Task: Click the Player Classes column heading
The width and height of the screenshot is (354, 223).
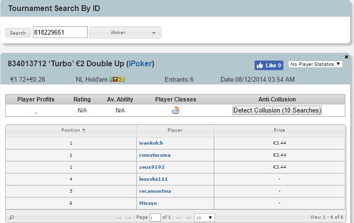Action: (x=175, y=99)
